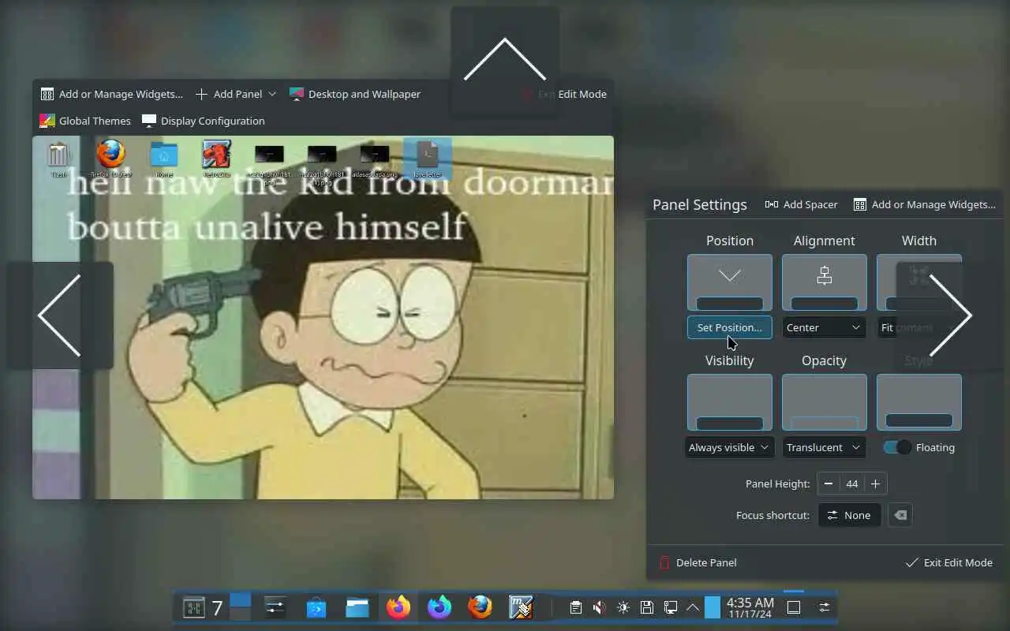Launch the old globe-style Firefox taskbar icon
The width and height of the screenshot is (1010, 631).
[x=480, y=607]
